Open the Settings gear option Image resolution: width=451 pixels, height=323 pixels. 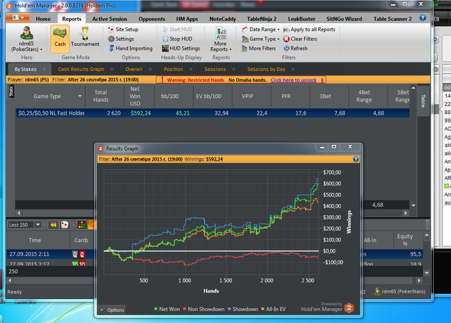click(121, 39)
